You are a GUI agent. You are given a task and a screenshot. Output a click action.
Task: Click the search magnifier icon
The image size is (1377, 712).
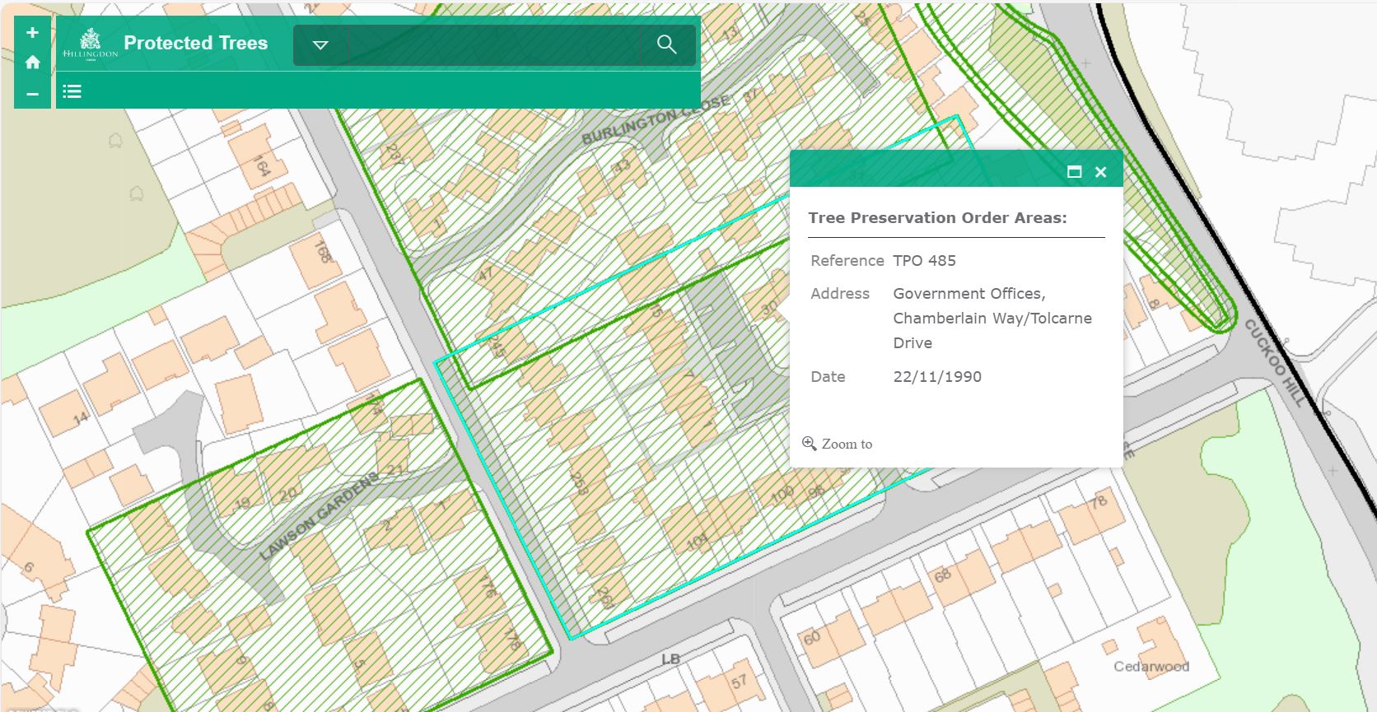(x=667, y=44)
